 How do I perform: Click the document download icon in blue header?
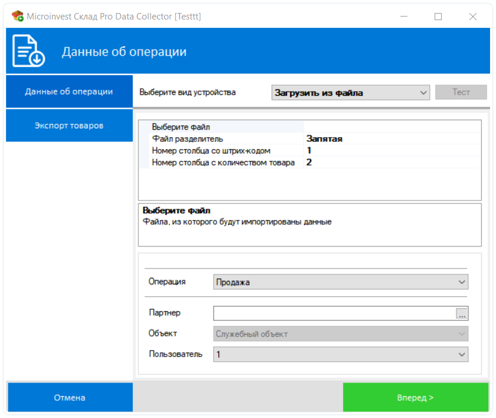pyautogui.click(x=28, y=51)
